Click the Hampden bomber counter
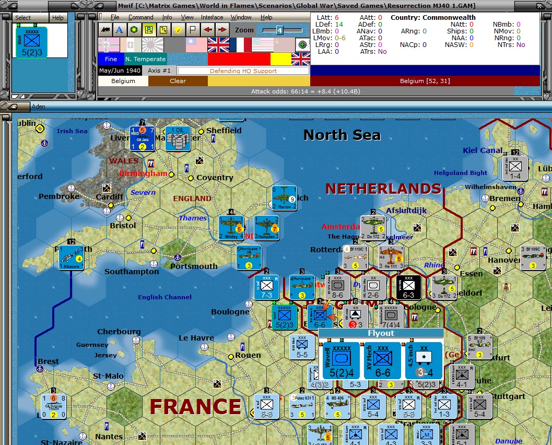 click(266, 228)
